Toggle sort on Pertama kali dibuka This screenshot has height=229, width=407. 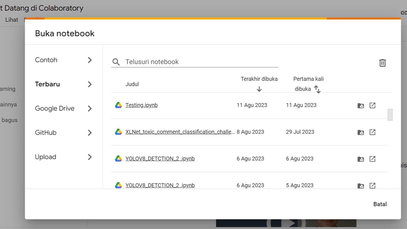tap(317, 89)
